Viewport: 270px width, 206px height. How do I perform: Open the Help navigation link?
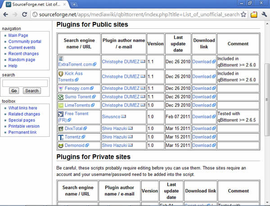tap(13, 66)
